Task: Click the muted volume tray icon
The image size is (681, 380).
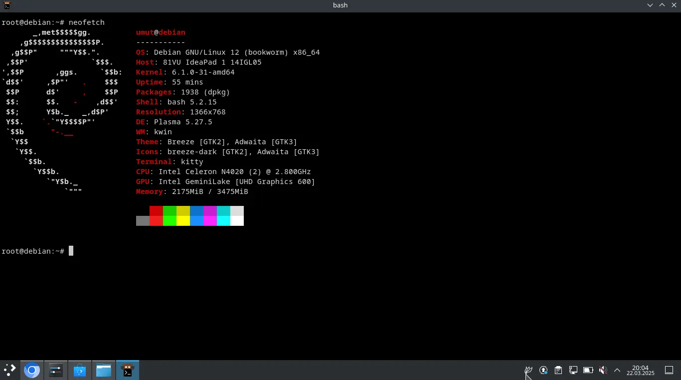Action: point(603,370)
